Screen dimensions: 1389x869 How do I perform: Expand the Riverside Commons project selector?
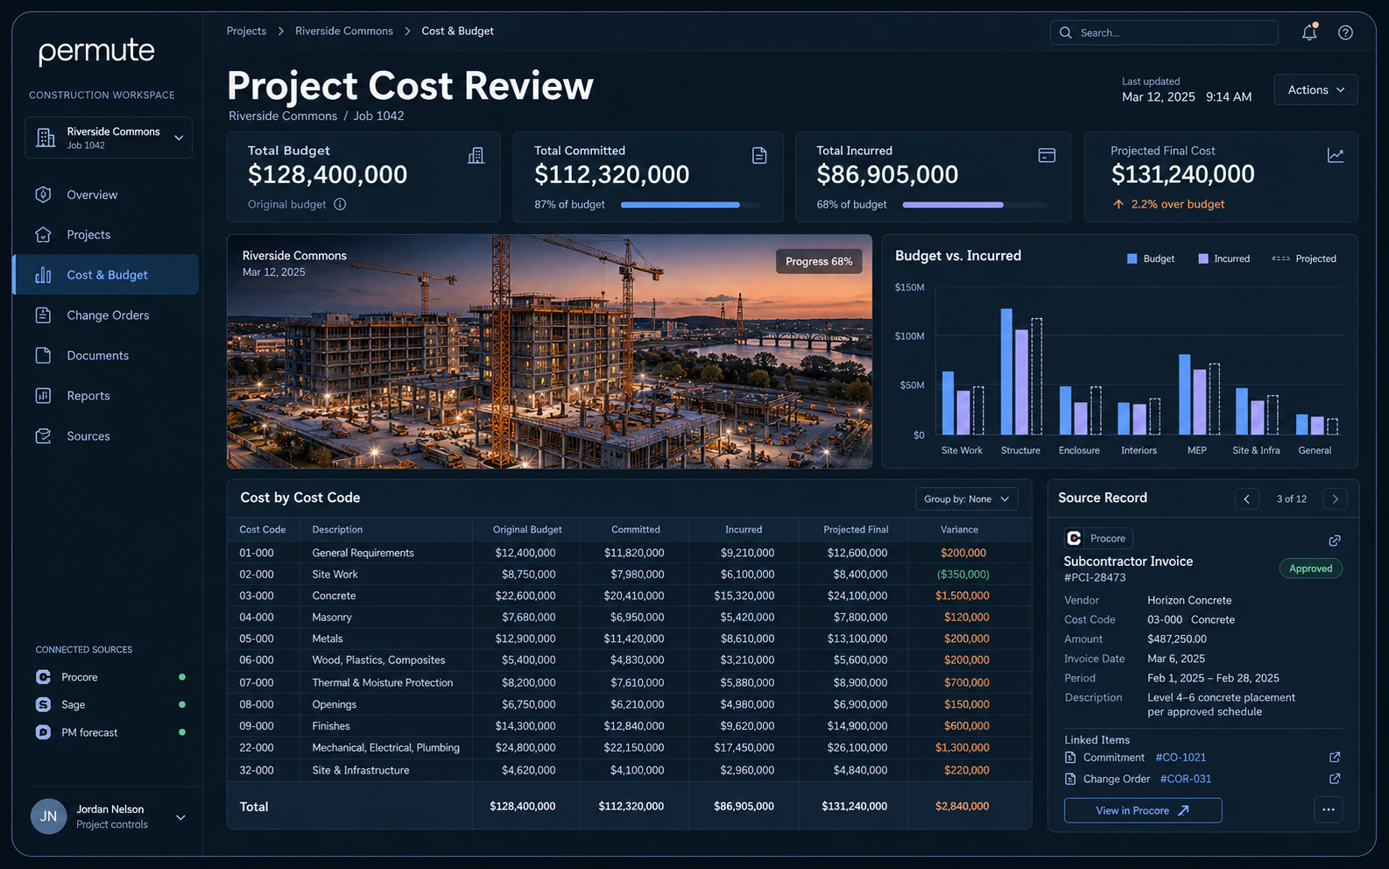click(x=109, y=138)
